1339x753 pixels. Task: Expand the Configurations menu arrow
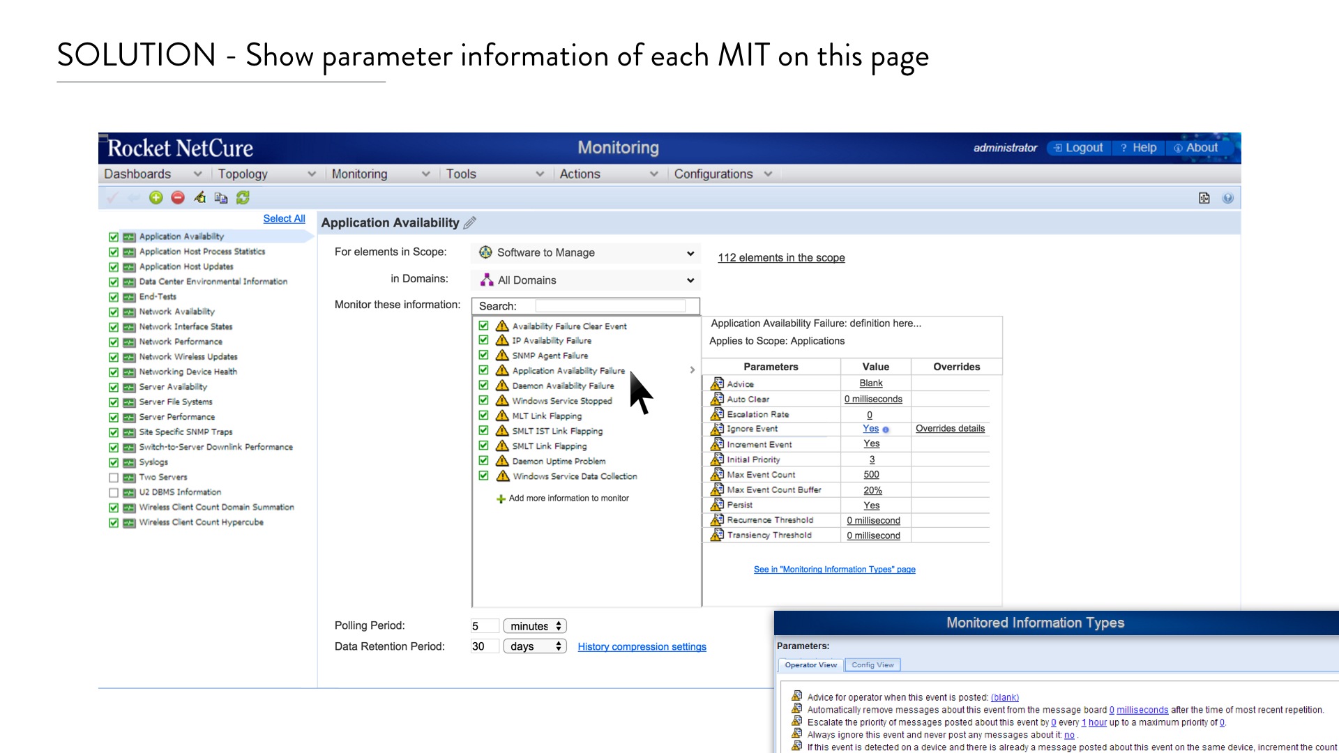coord(768,174)
